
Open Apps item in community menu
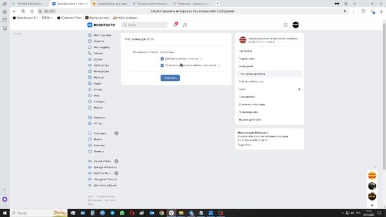click(x=270, y=96)
